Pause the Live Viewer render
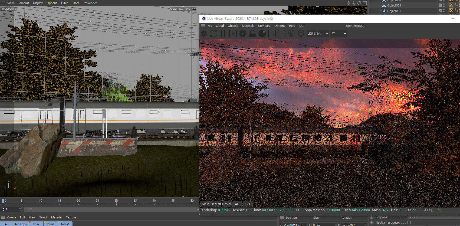460x226 pixels. click(x=223, y=34)
